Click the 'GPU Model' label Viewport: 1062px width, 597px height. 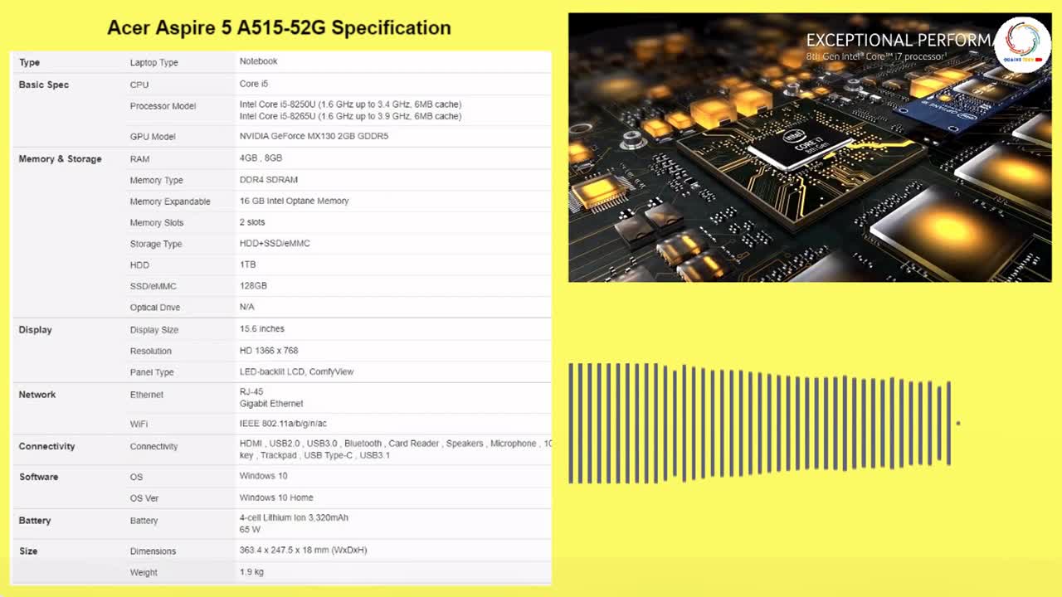pyautogui.click(x=152, y=137)
